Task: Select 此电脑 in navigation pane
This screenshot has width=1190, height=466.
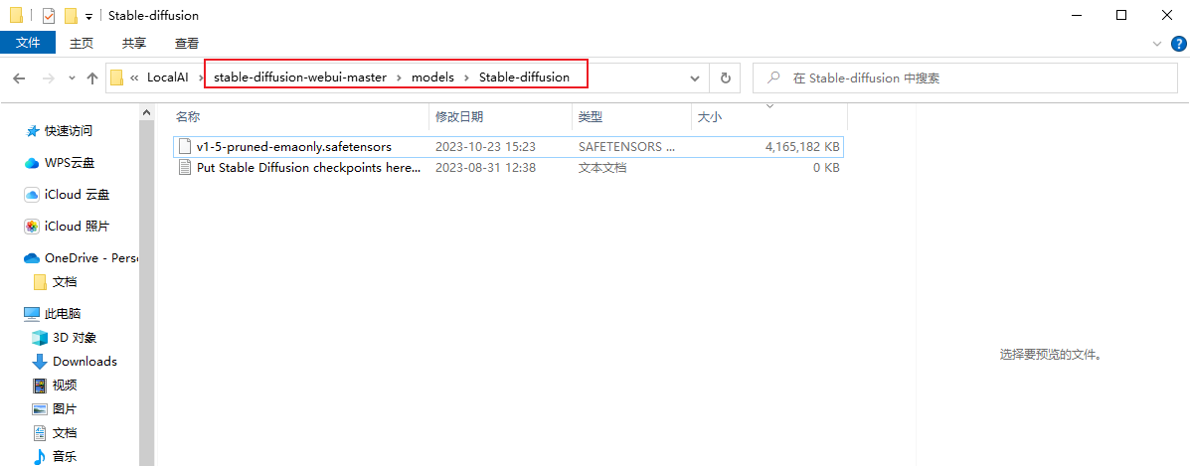Action: point(63,313)
